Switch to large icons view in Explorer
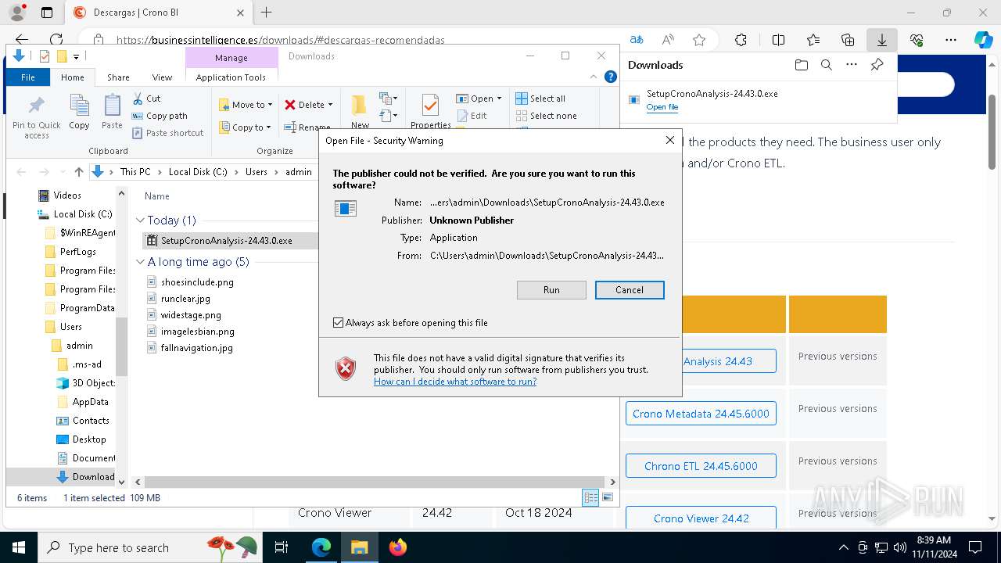 [x=608, y=497]
